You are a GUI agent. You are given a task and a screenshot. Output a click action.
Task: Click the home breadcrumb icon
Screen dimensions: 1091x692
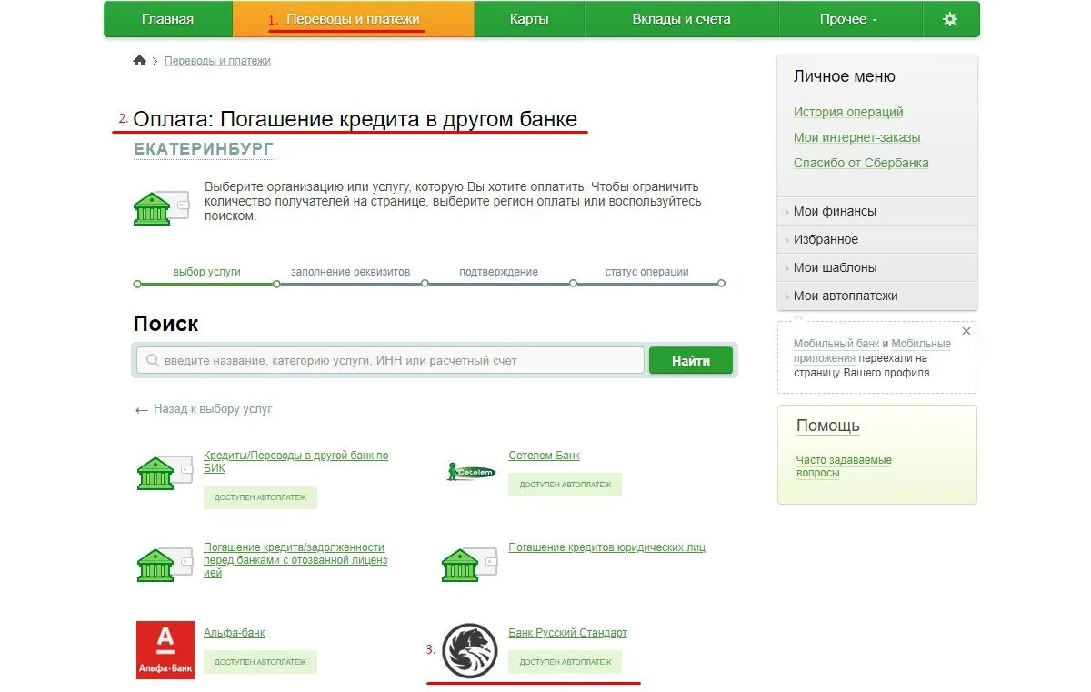pyautogui.click(x=139, y=59)
